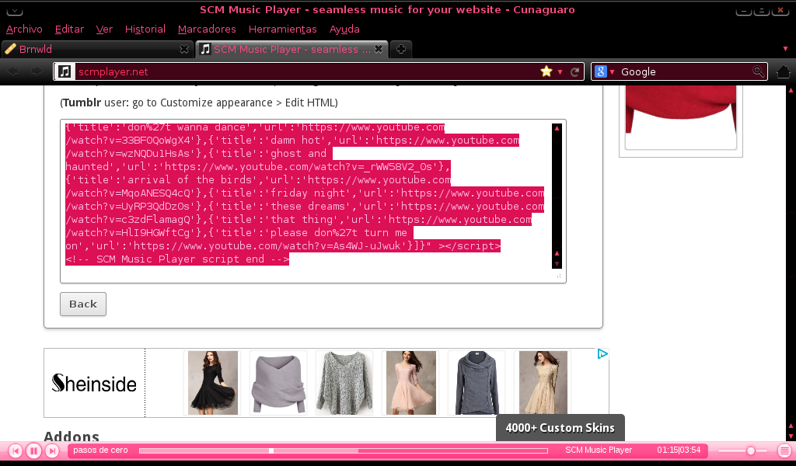Bookmark page with the star icon
The width and height of the screenshot is (796, 466).
pos(546,71)
